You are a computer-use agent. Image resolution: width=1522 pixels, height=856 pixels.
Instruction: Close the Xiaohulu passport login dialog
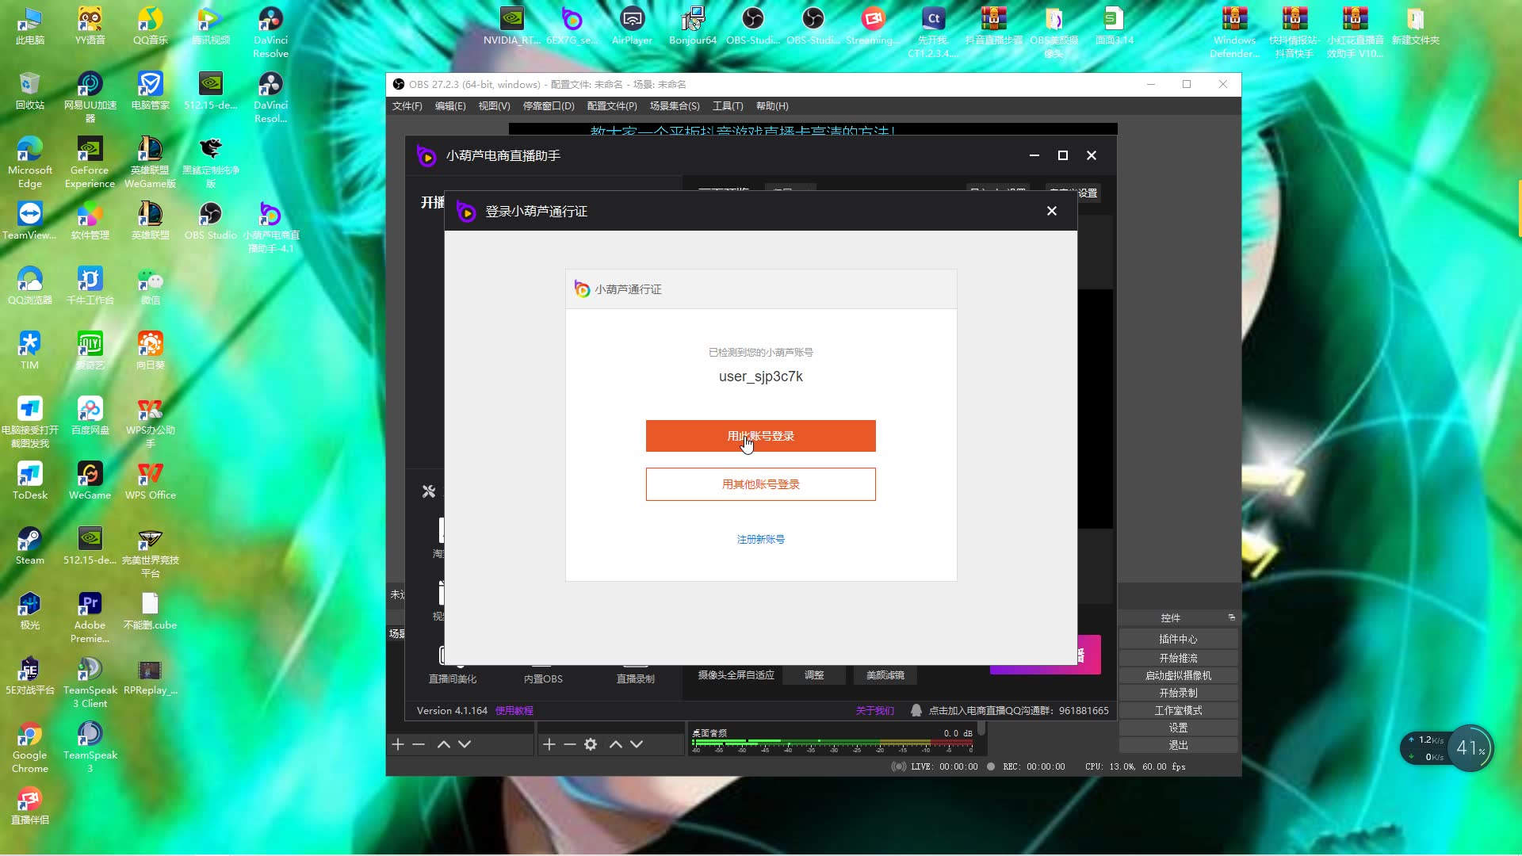[x=1051, y=211]
